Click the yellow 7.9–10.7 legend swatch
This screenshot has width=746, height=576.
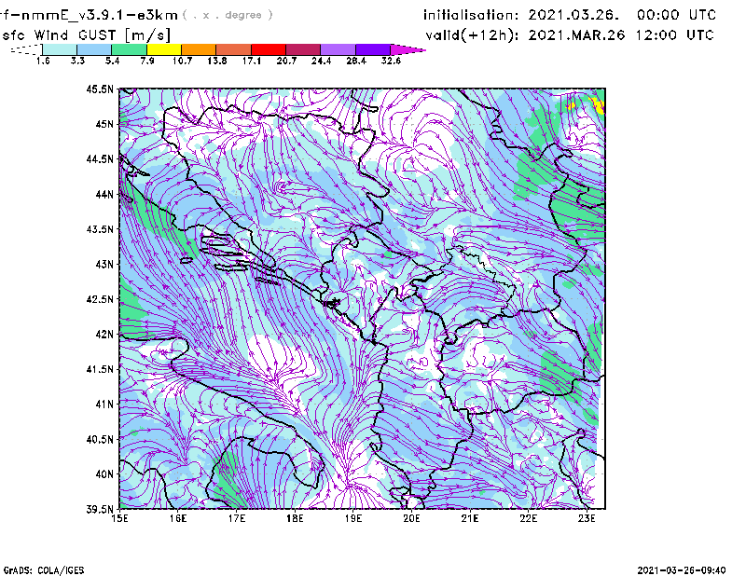tap(163, 49)
